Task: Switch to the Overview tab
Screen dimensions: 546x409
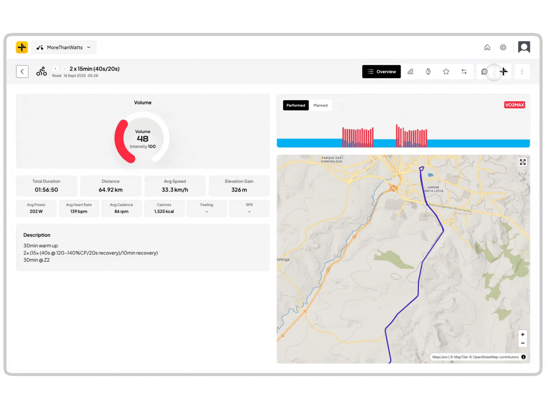Action: pyautogui.click(x=381, y=72)
